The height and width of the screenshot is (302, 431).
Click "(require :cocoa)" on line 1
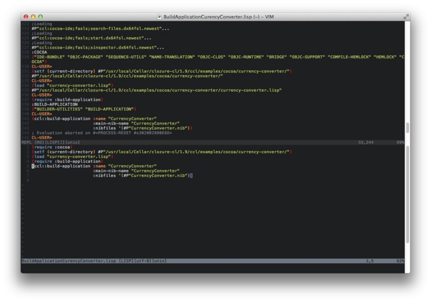52,147
